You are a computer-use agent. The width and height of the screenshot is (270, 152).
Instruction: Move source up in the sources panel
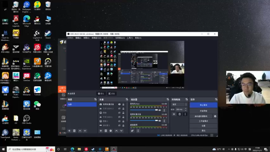point(116,131)
